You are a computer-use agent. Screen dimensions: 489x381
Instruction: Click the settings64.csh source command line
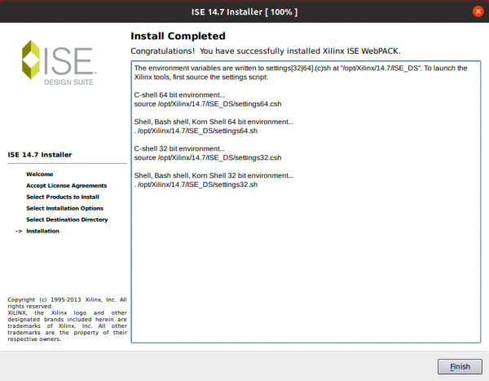[208, 104]
